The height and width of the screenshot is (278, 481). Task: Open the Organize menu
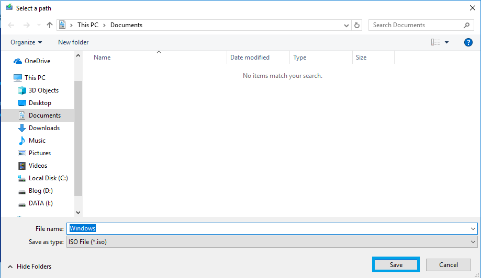(x=26, y=42)
